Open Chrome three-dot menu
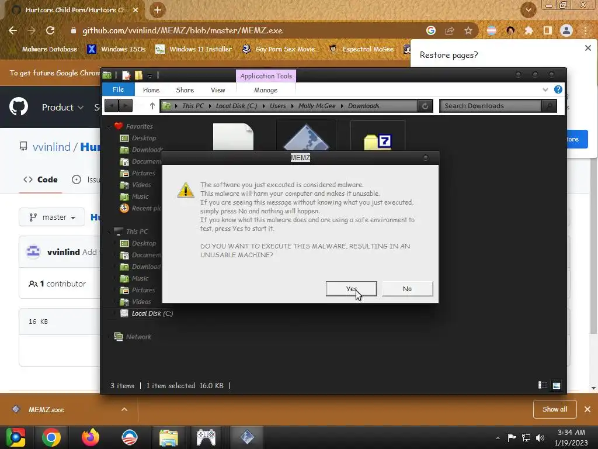This screenshot has height=449, width=598. coord(585,30)
